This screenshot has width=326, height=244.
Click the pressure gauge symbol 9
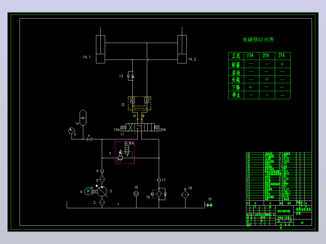pos(71,131)
